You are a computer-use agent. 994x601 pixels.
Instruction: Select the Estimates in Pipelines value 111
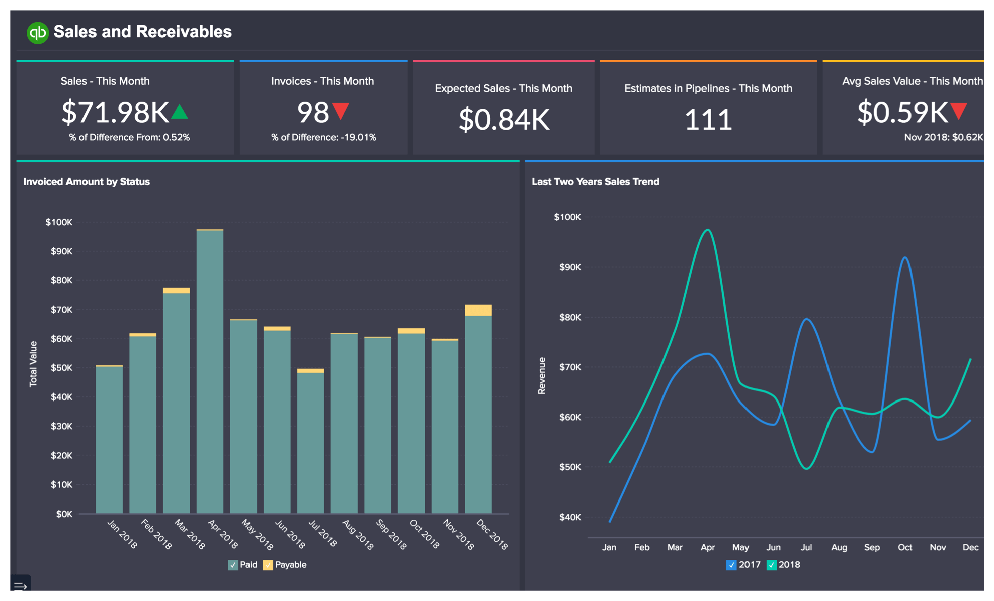point(708,120)
